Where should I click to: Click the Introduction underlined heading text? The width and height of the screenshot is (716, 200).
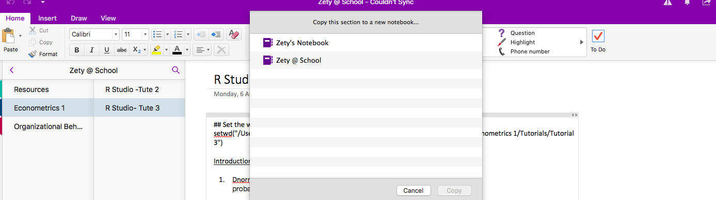click(x=232, y=161)
